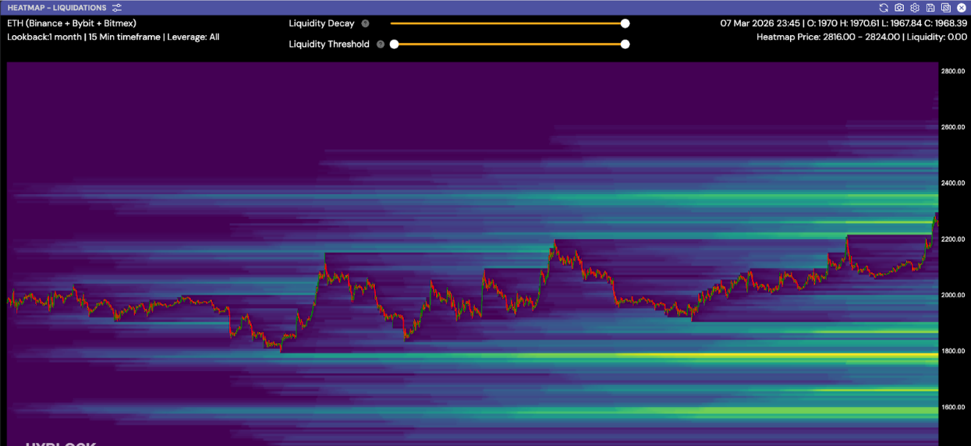Screen dimensions: 971x446
Task: Take a snapshot with the camera icon
Action: [899, 8]
